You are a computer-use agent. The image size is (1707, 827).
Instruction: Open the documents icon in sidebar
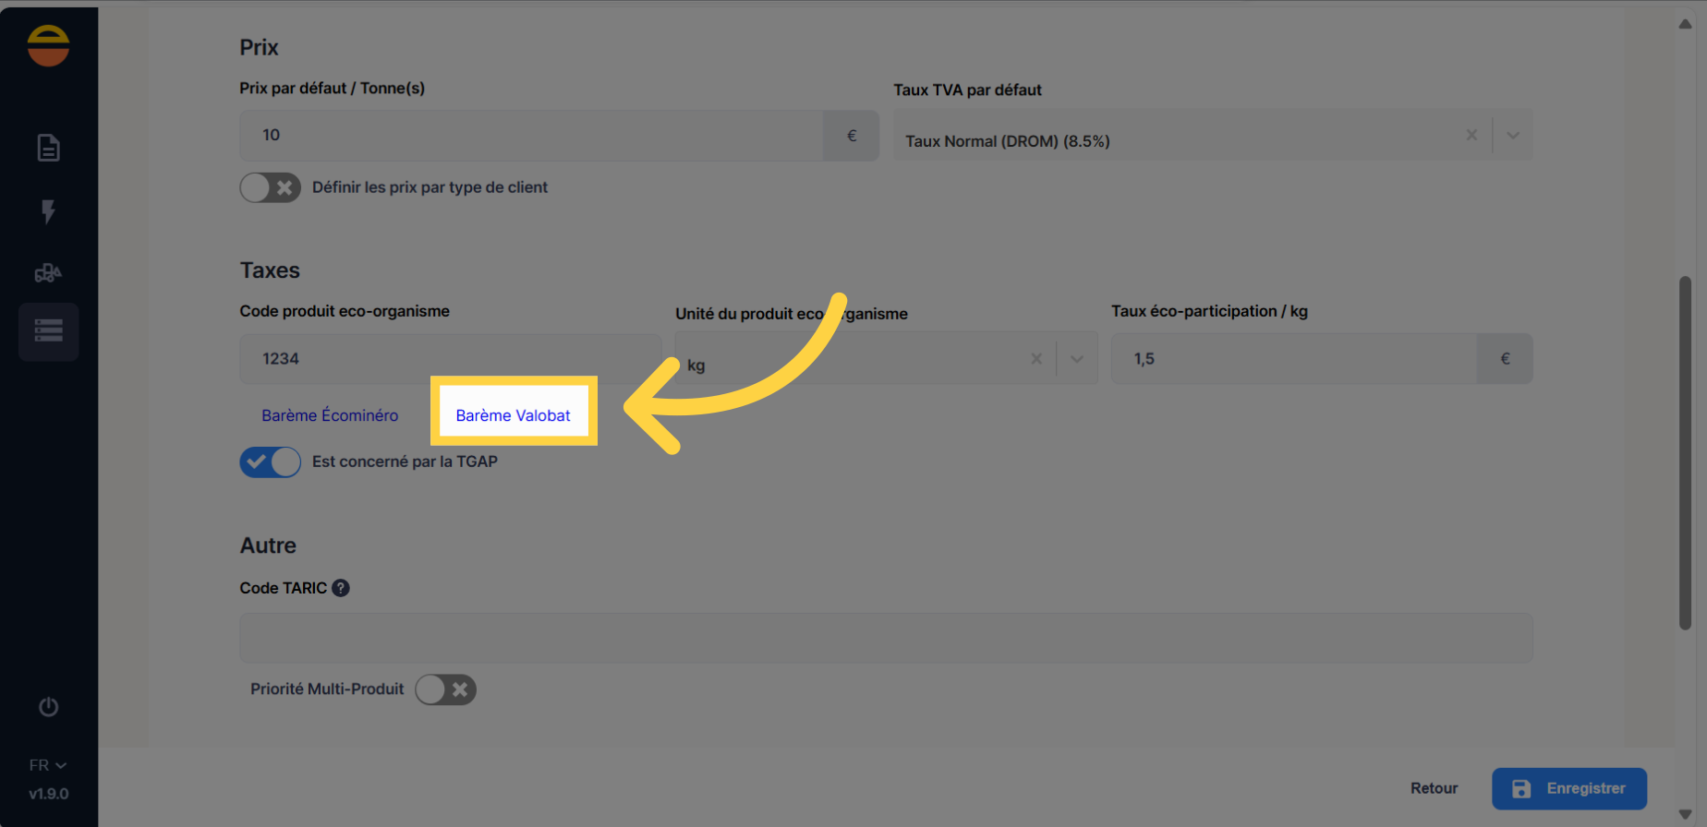[48, 148]
